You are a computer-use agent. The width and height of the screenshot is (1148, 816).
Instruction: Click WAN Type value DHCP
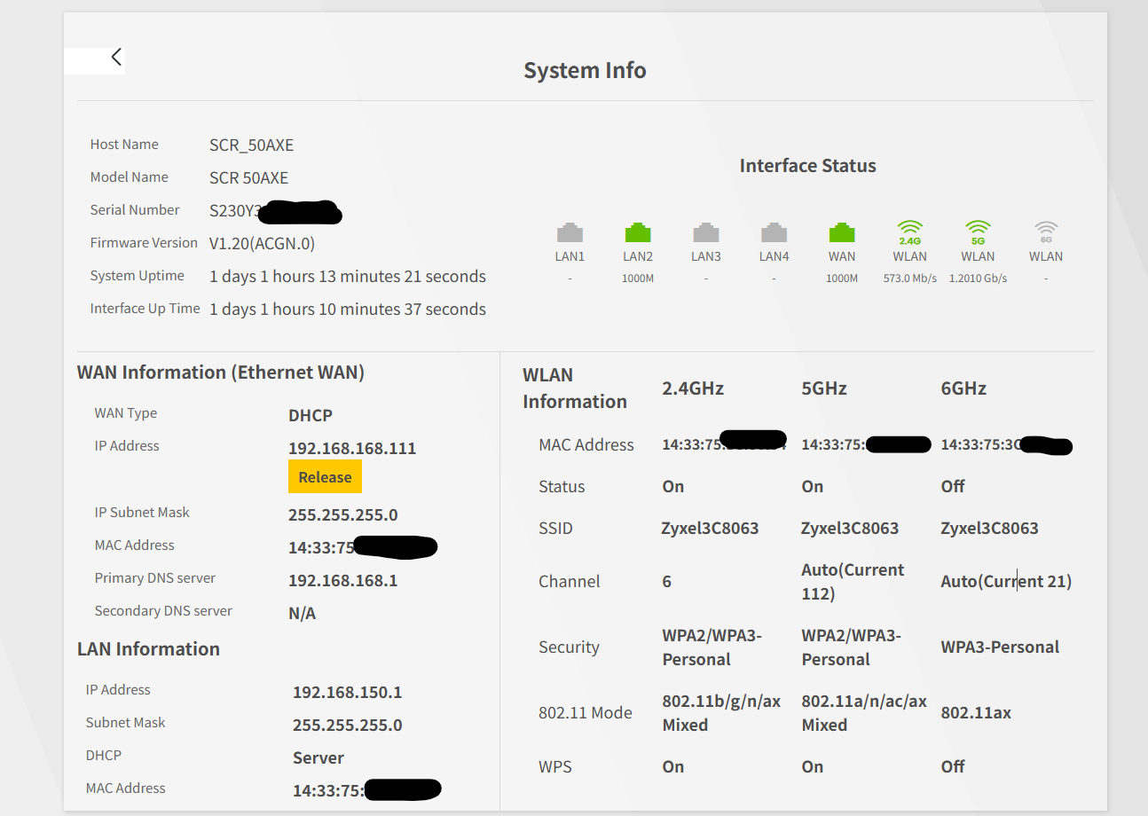[x=311, y=416]
